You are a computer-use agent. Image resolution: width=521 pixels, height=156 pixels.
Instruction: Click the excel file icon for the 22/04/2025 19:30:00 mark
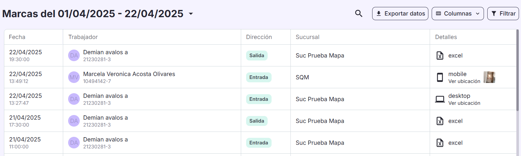click(440, 56)
